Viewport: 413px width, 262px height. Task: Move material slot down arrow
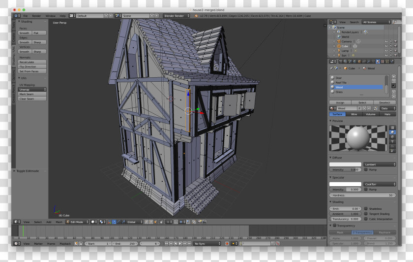coord(394,97)
